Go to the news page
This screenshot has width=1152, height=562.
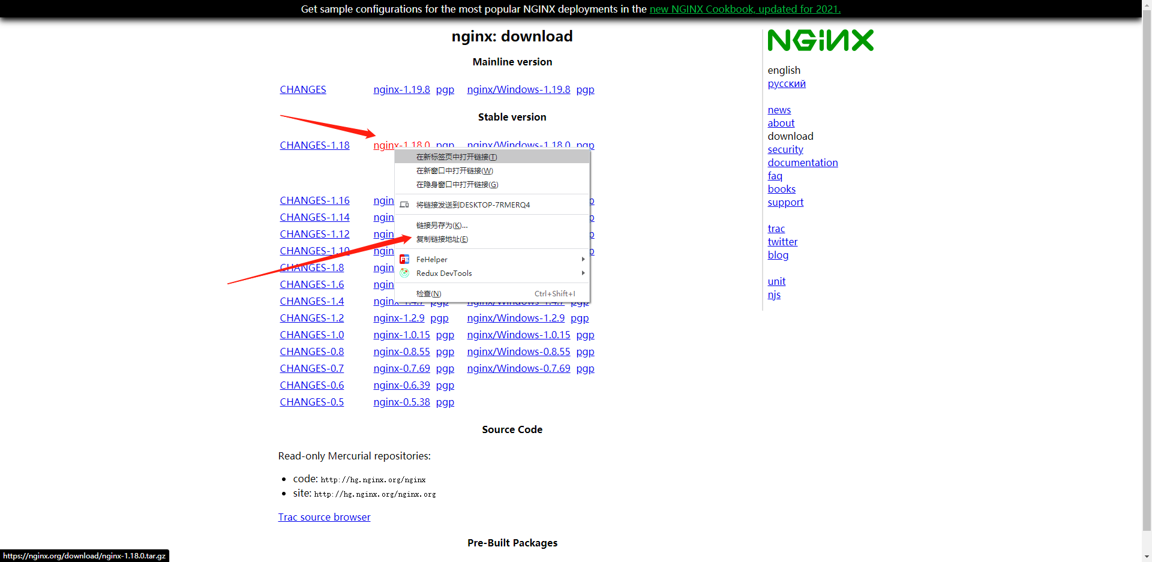[x=779, y=110]
